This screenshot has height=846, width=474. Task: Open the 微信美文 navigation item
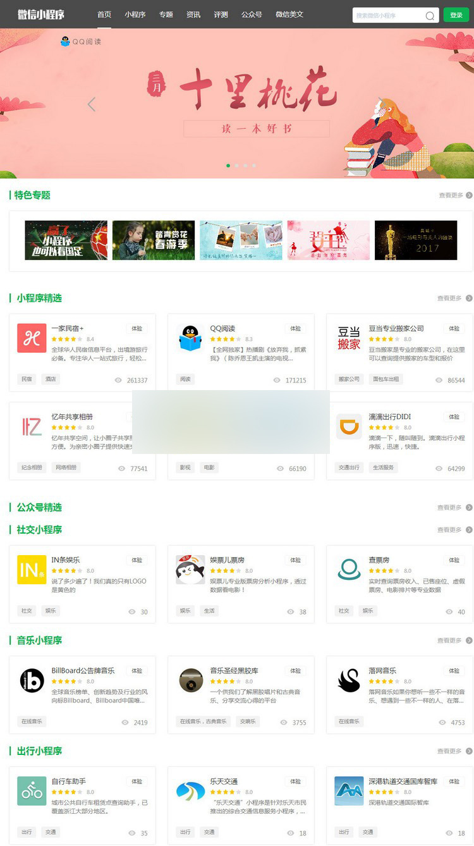tap(289, 14)
